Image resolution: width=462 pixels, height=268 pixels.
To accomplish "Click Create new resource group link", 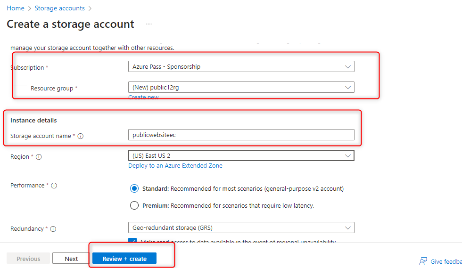I will pos(143,97).
